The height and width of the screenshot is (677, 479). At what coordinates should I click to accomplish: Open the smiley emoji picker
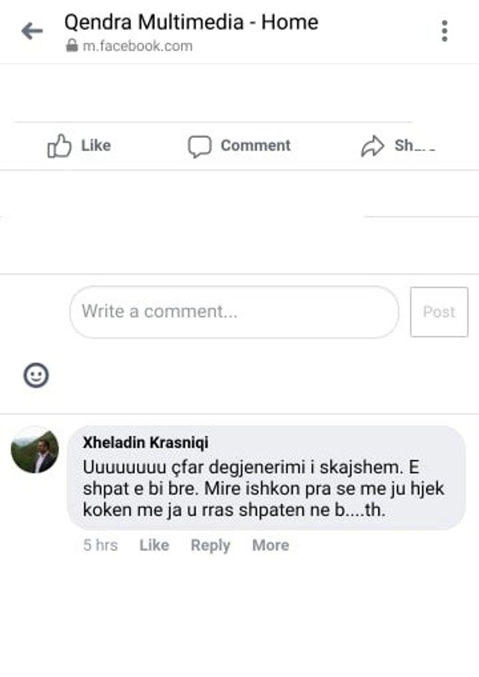[36, 375]
